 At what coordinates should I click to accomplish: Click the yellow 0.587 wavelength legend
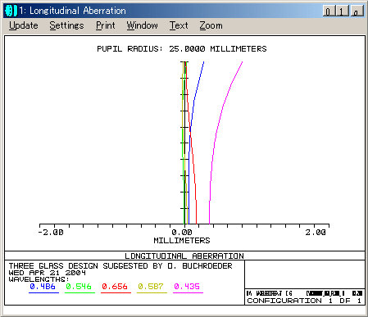pyautogui.click(x=151, y=287)
